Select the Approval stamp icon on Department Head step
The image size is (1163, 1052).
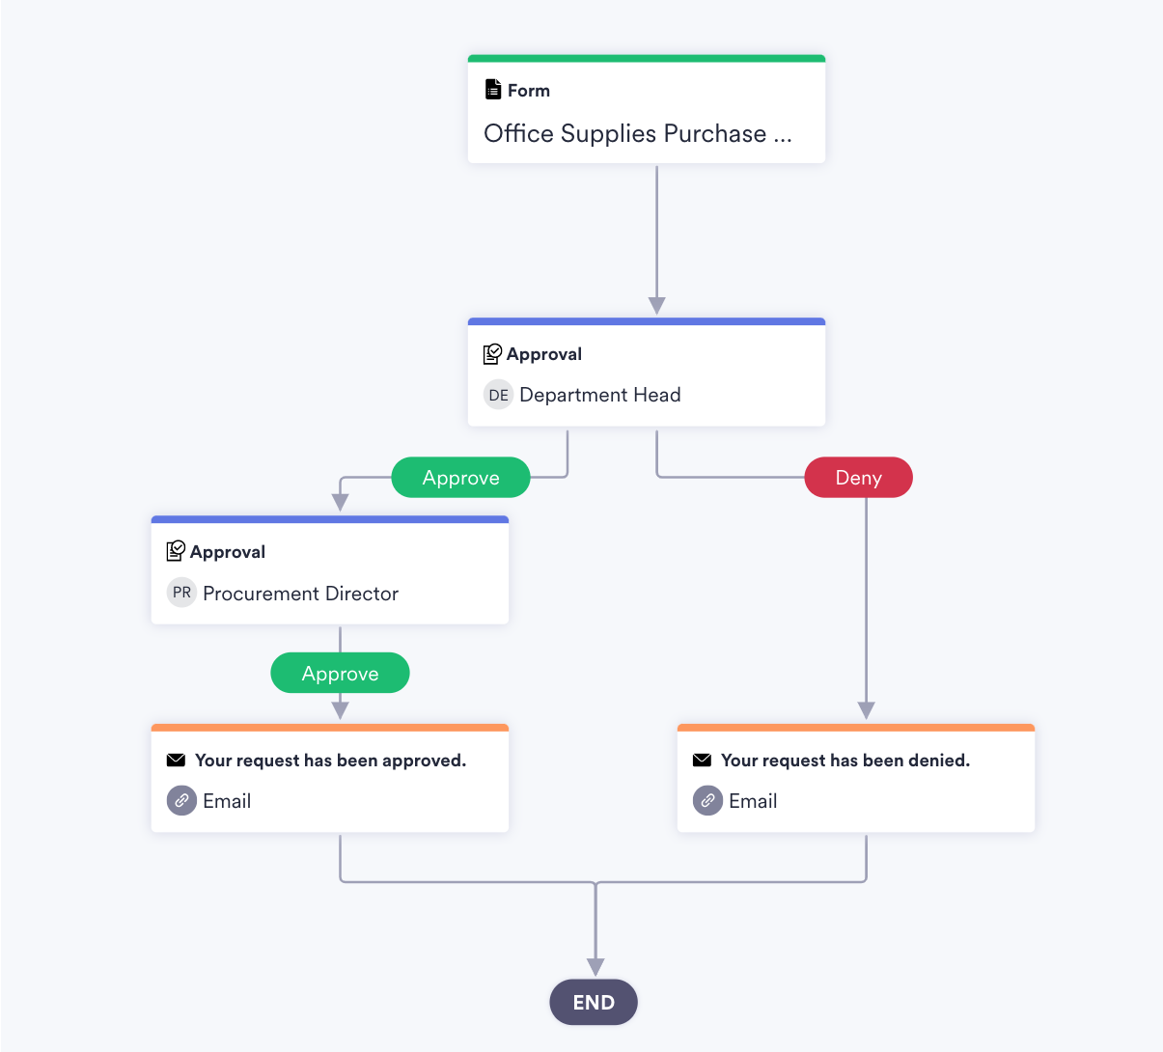click(x=493, y=353)
